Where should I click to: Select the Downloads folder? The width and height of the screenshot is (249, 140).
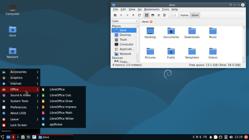point(192,33)
